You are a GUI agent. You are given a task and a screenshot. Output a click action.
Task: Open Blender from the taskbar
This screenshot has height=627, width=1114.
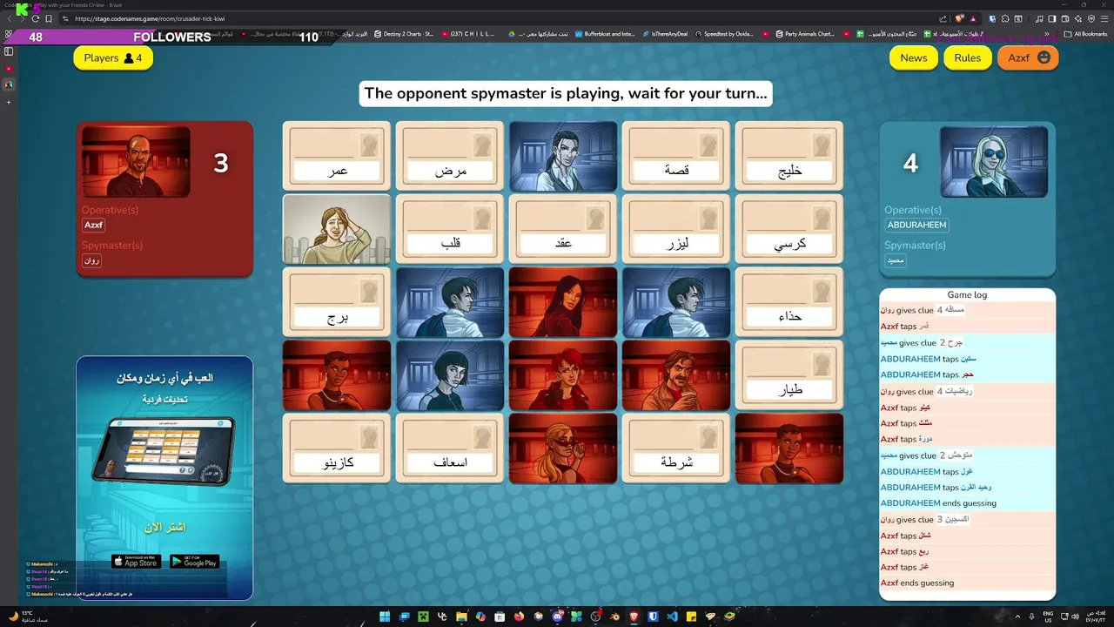tap(614, 617)
